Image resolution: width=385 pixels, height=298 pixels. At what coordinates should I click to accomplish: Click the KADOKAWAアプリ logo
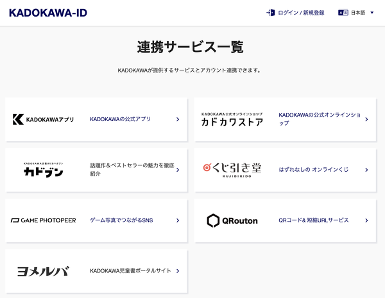click(44, 119)
